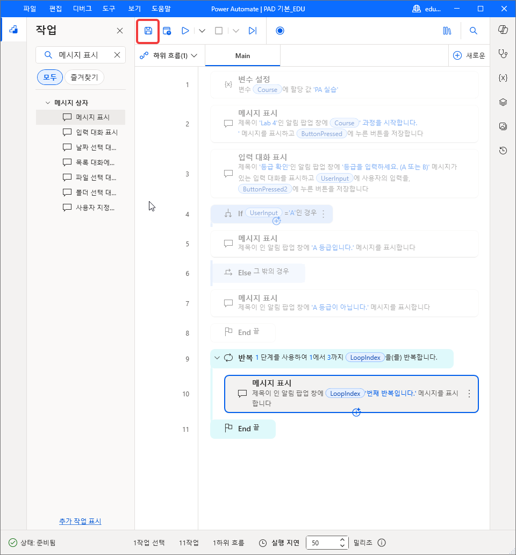Click the plus below step 10
Image resolution: width=516 pixels, height=555 pixels.
tap(356, 412)
